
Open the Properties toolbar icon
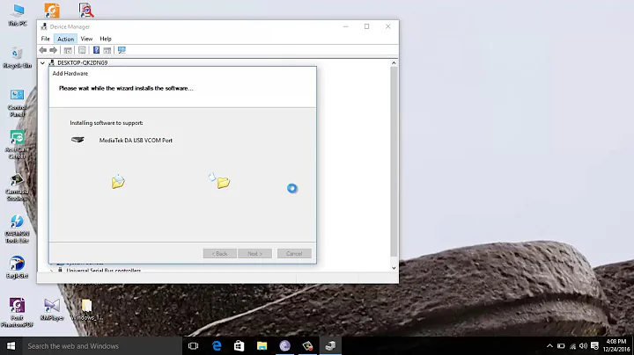(x=82, y=50)
